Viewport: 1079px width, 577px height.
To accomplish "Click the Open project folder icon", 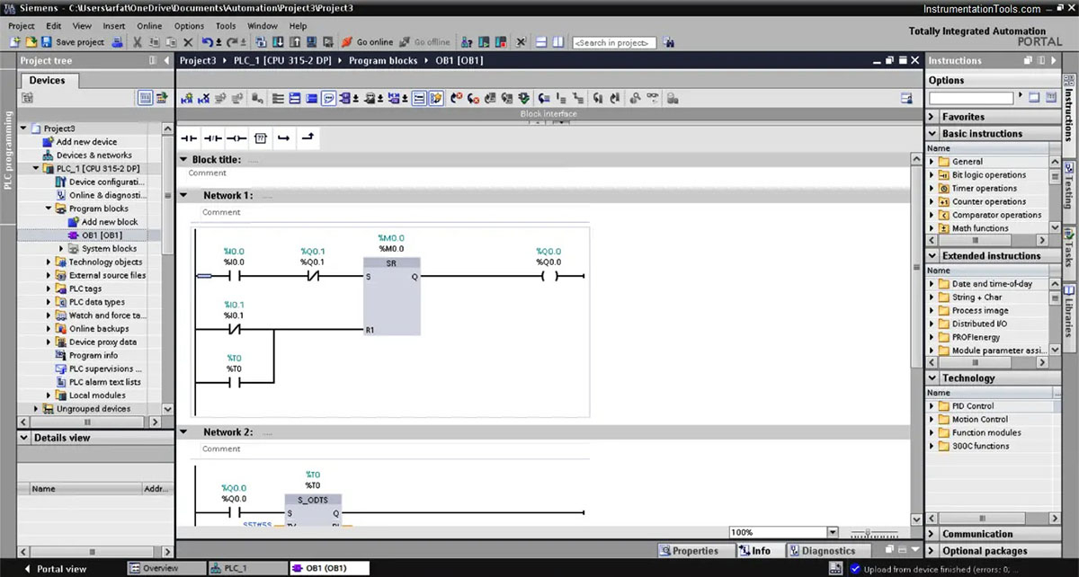I will coord(31,42).
